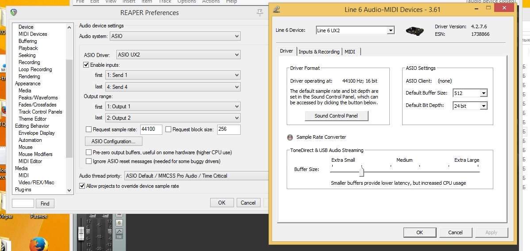
Task: Click the Line 6 UX2 device image
Action: coord(415,30)
